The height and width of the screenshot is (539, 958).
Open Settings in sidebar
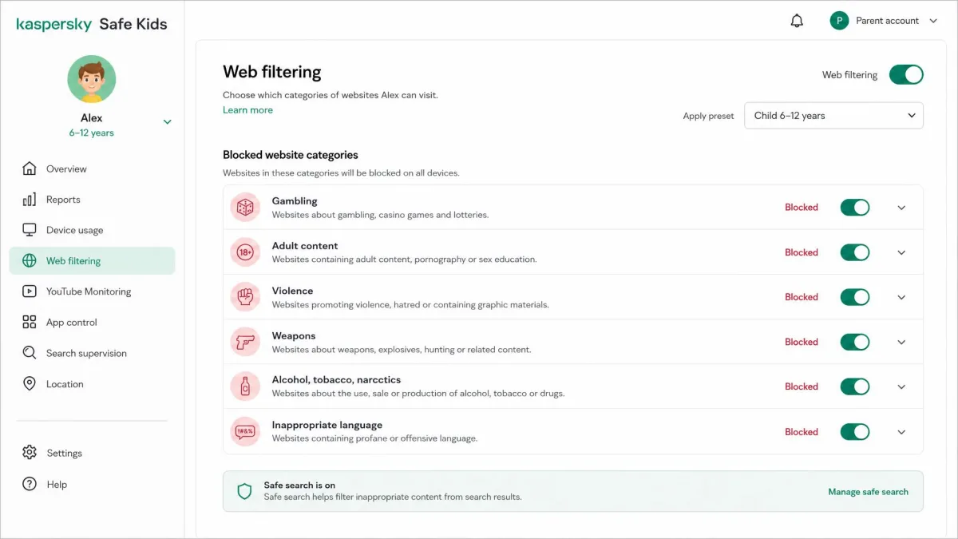(x=92, y=453)
